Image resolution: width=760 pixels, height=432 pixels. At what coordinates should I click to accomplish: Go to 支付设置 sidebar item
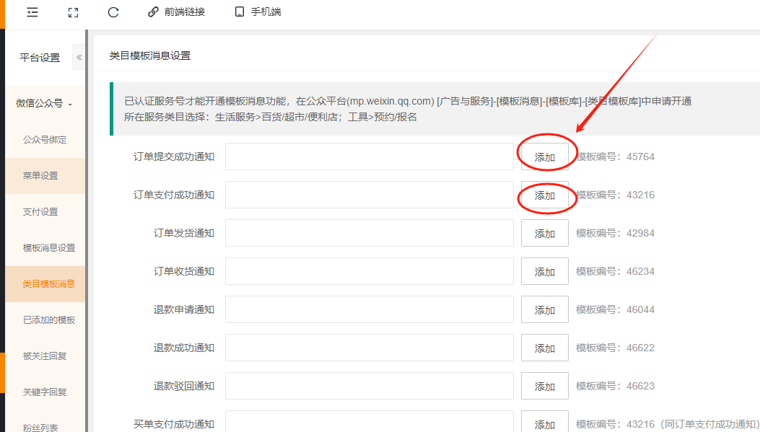pos(40,212)
